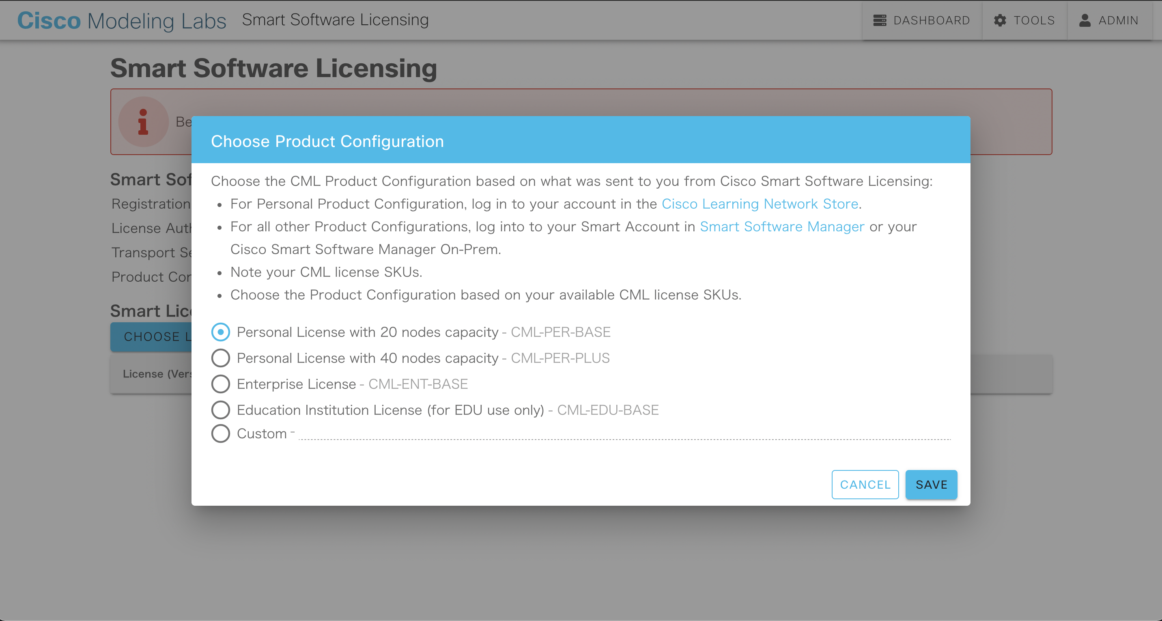The height and width of the screenshot is (621, 1162).
Task: Click the Custom SKU text field
Action: pos(624,433)
